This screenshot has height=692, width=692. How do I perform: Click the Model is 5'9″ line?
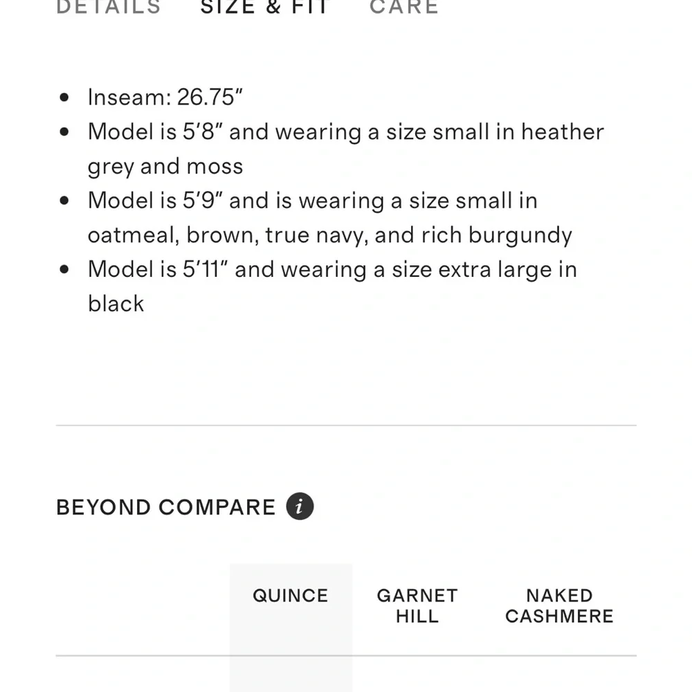pyautogui.click(x=312, y=201)
